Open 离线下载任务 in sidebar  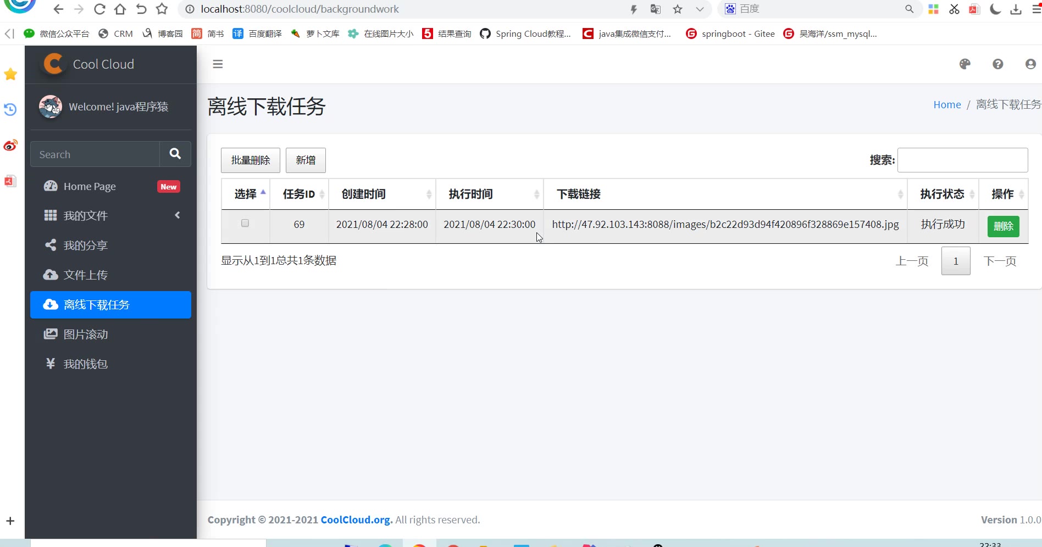(x=110, y=305)
